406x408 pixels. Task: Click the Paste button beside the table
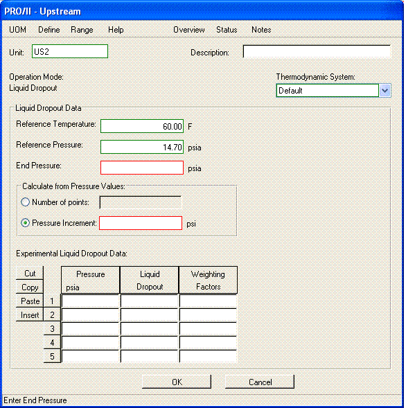click(x=30, y=301)
